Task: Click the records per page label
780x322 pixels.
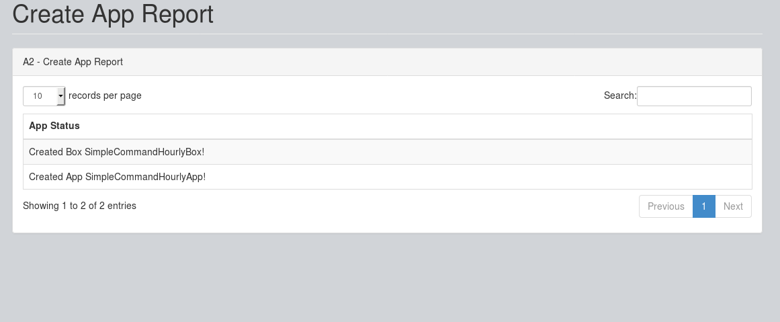Action: point(105,95)
